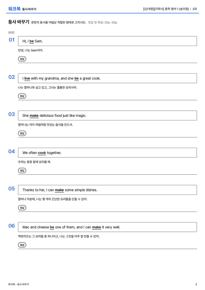
Task: Click underlined "make" in question 05 sentence
Action: (59, 190)
